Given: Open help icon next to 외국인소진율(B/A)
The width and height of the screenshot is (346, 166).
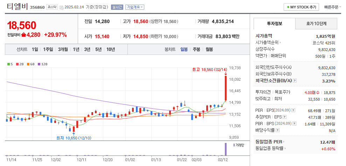Looking at the screenshot, I should coord(295,81).
